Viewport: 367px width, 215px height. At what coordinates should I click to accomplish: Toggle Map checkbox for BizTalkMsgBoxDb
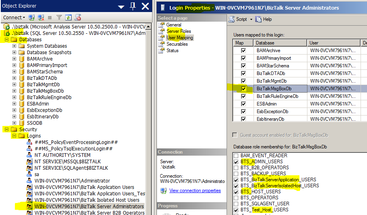click(243, 89)
